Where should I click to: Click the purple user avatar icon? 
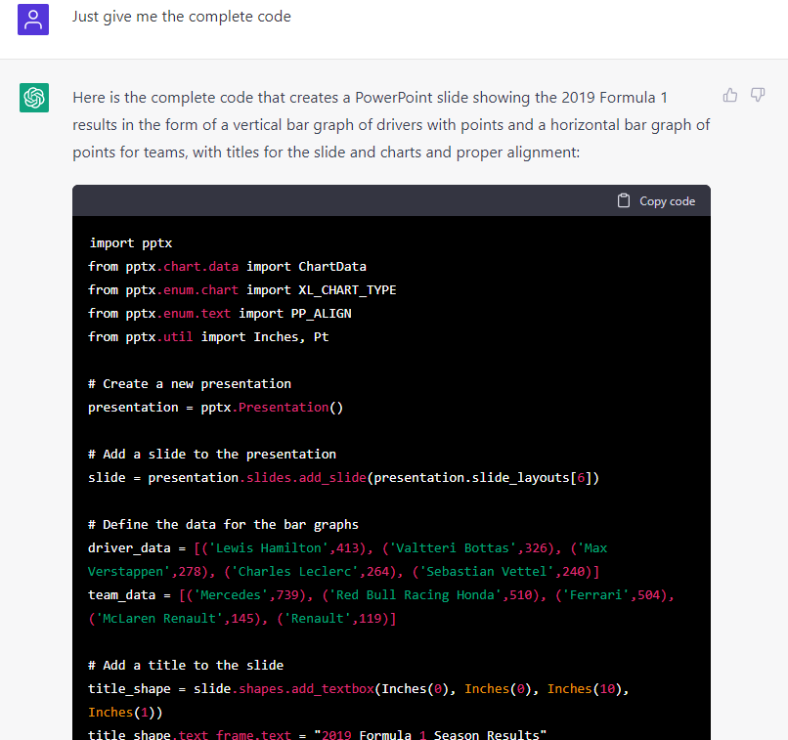point(33,20)
